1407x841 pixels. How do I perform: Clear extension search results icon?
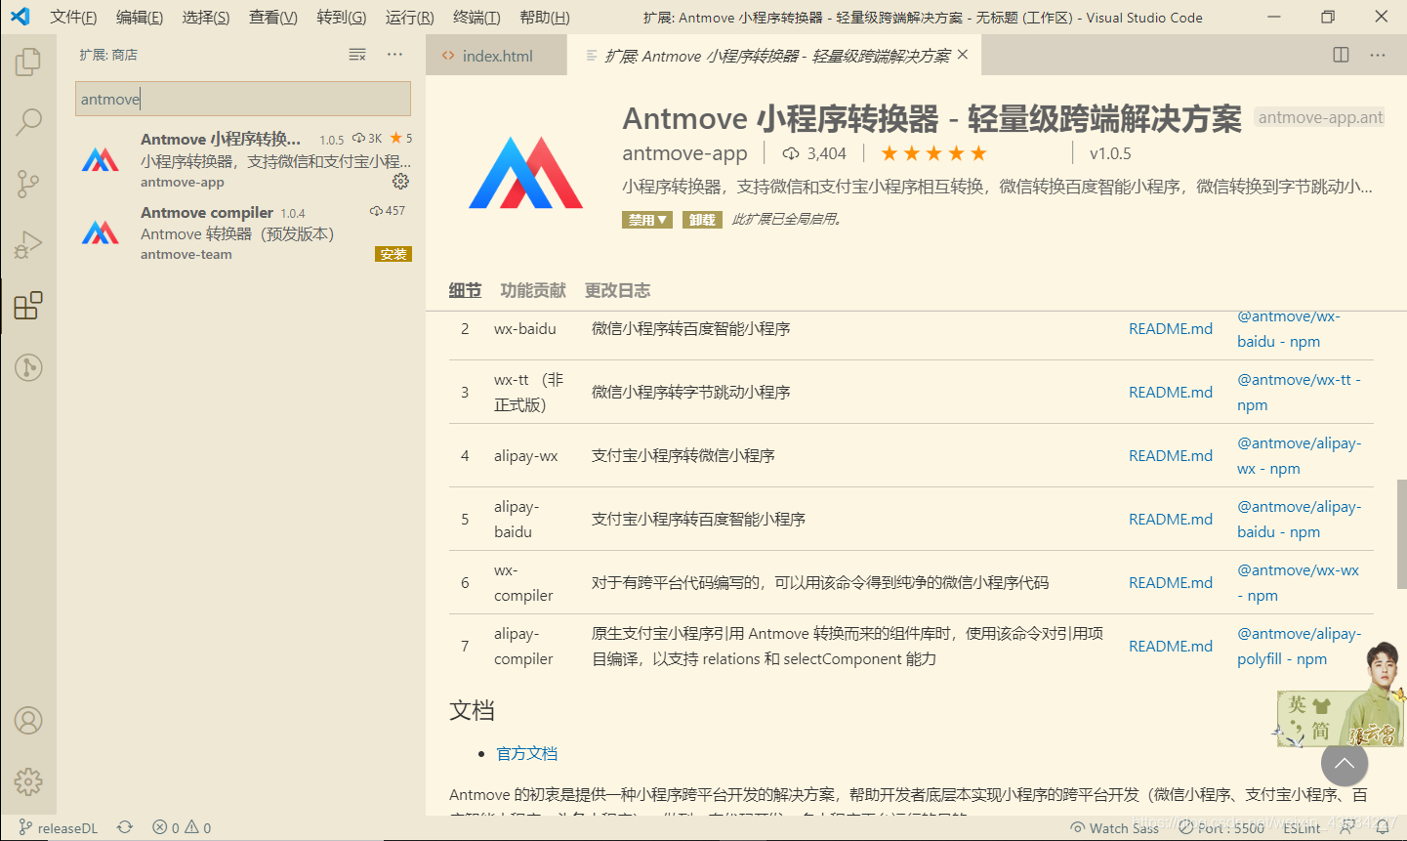pos(357,55)
